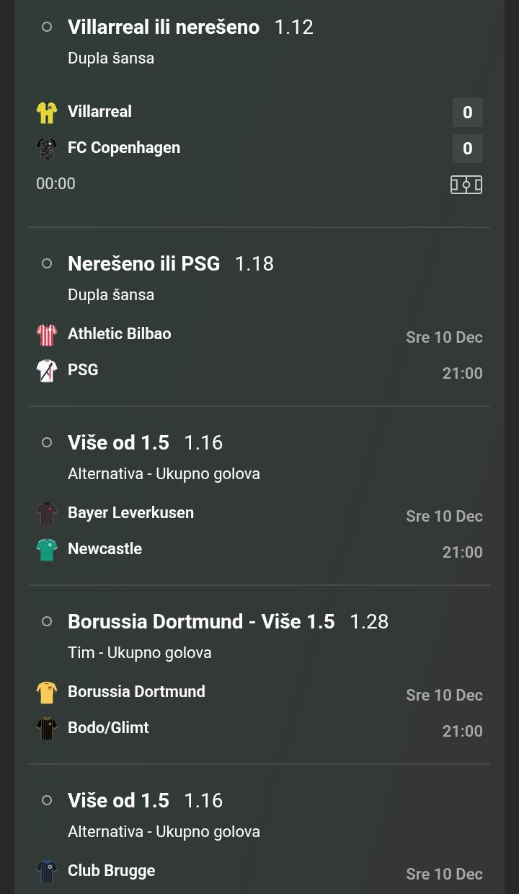
Task: Open the Villarreal ili nerešeno selection
Action: (164, 27)
